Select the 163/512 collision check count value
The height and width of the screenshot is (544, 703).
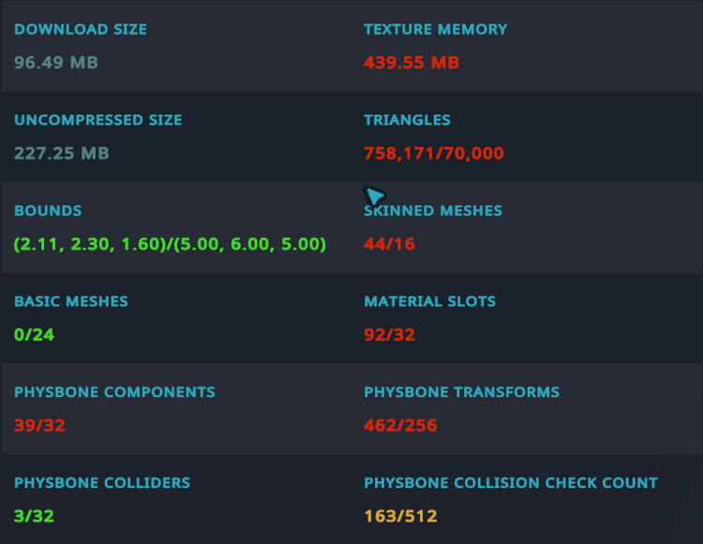coord(400,517)
